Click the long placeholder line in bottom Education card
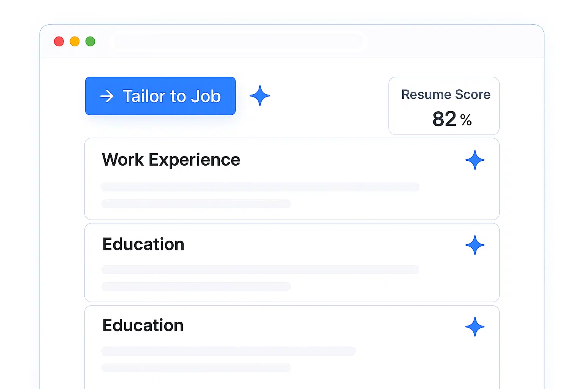Screen dimensions: 584x389 [x=228, y=351]
